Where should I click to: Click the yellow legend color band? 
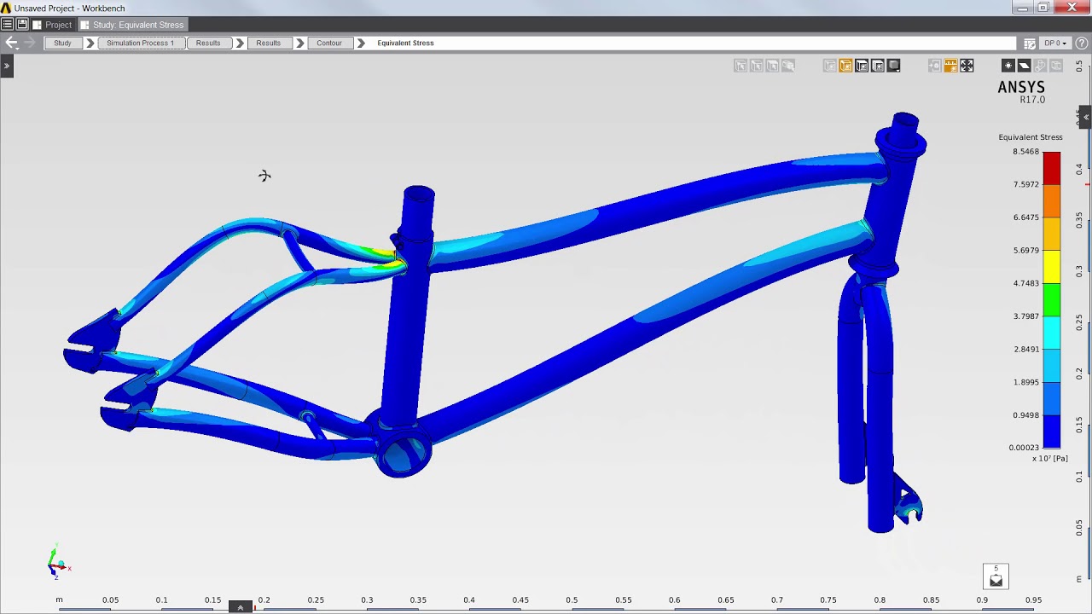click(1052, 267)
